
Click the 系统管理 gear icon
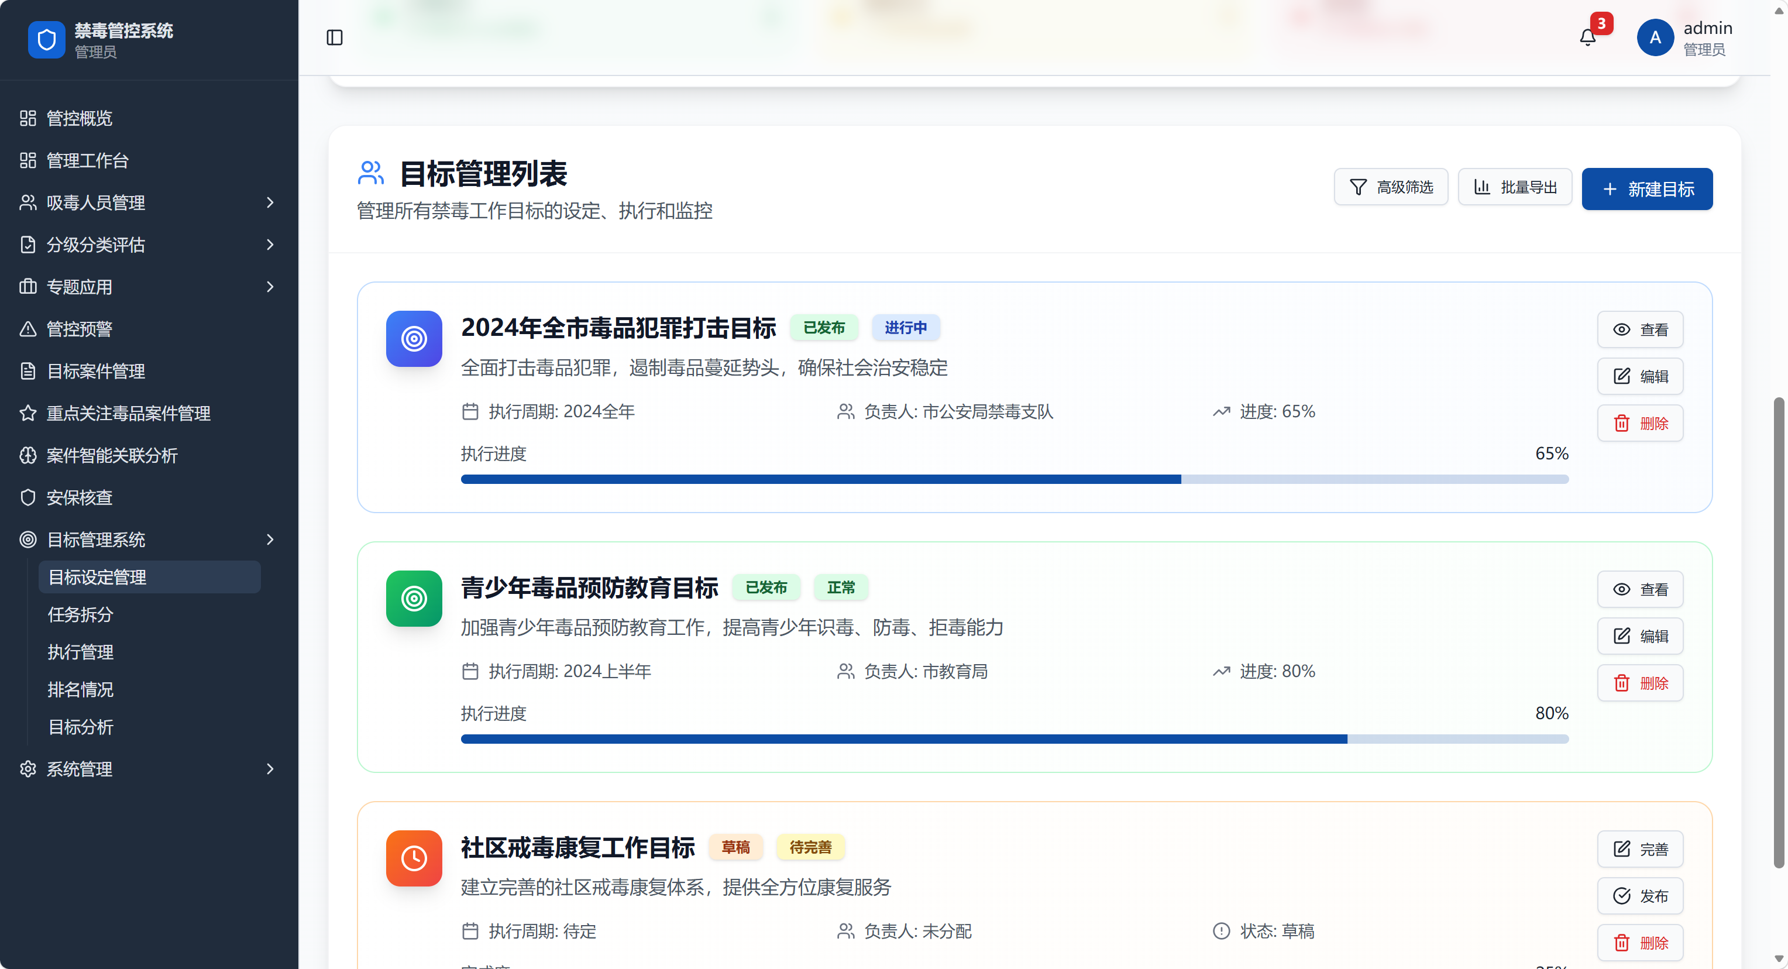27,769
